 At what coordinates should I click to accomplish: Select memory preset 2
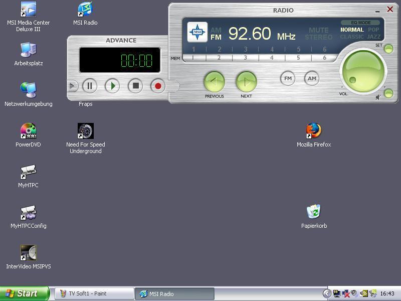(219, 58)
